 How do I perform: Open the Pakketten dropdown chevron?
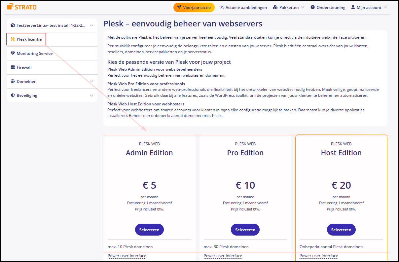click(303, 7)
